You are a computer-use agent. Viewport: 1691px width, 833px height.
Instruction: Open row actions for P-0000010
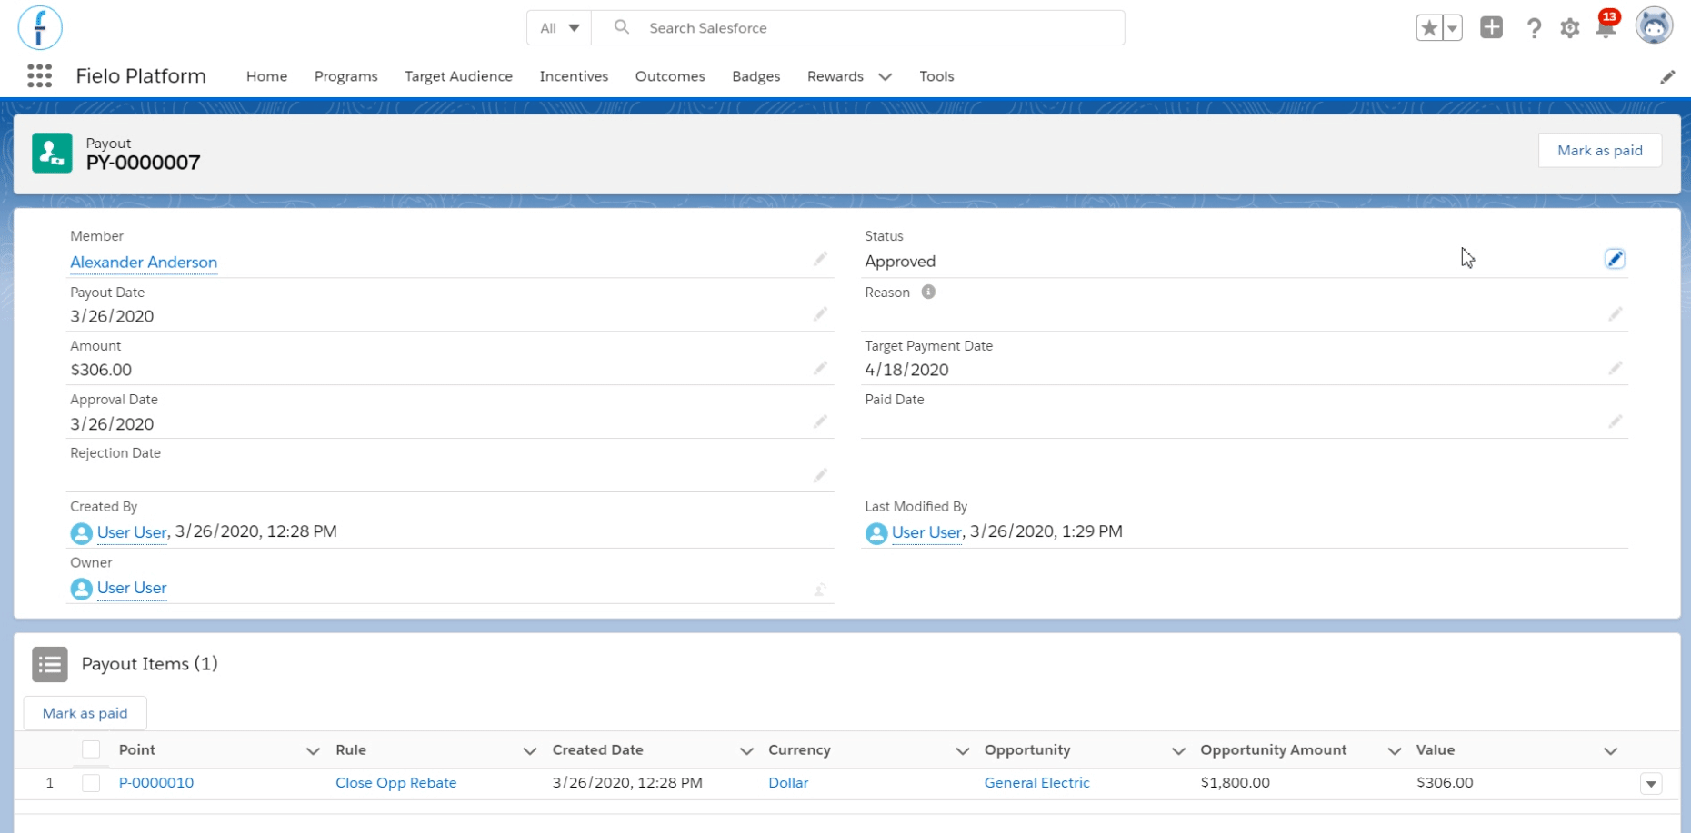coord(1651,784)
